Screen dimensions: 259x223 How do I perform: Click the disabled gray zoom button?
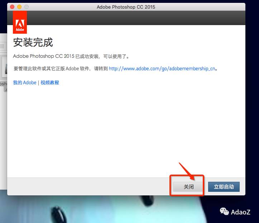(x=27, y=7)
